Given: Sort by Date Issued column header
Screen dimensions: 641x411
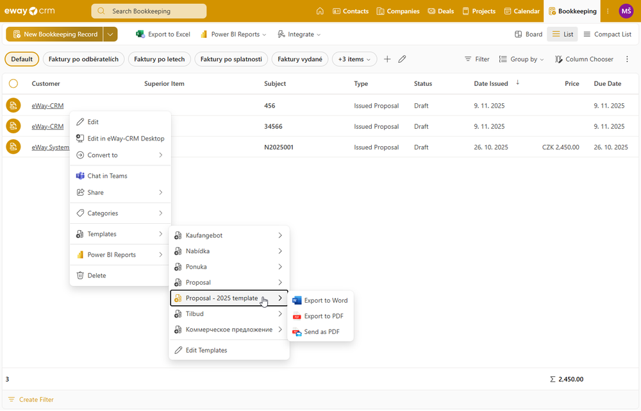Looking at the screenshot, I should 491,83.
